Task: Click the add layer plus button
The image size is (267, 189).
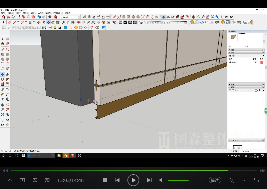Action: click(x=230, y=56)
